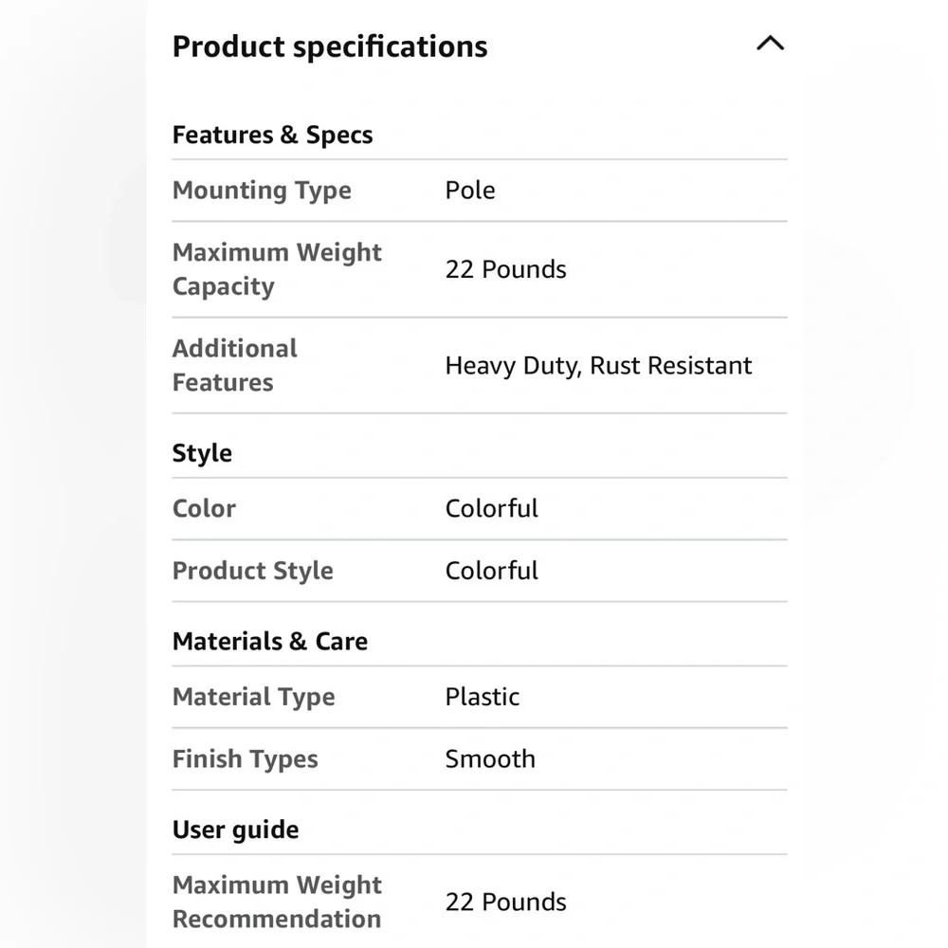Click the Mounting Type label

coord(262,191)
